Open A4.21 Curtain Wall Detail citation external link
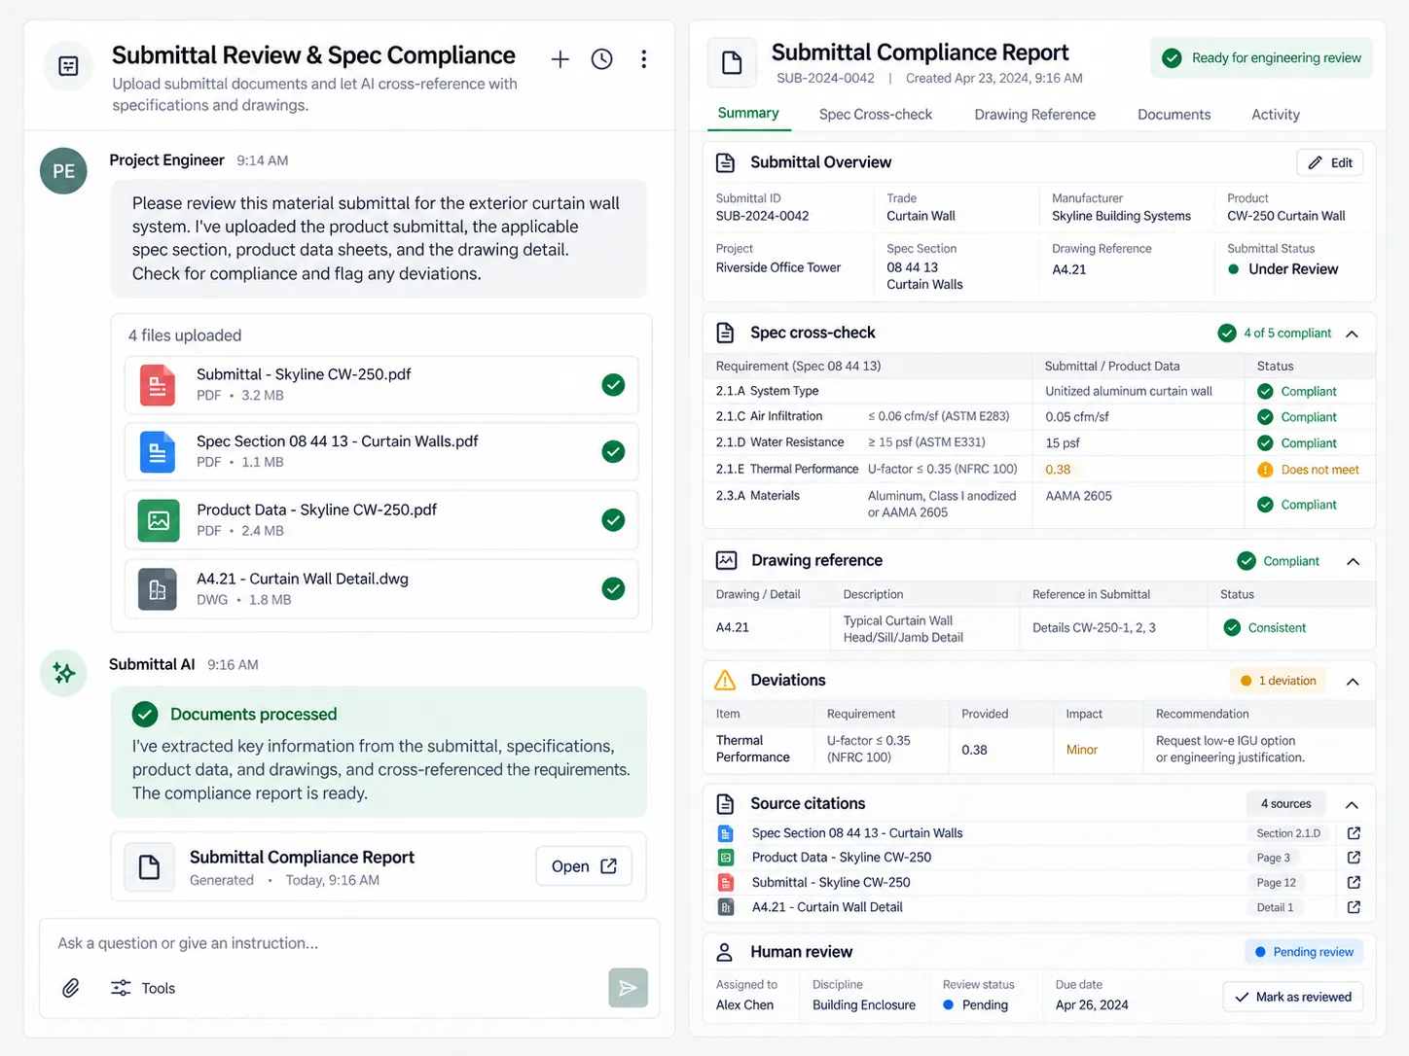The width and height of the screenshot is (1409, 1056). click(1354, 907)
